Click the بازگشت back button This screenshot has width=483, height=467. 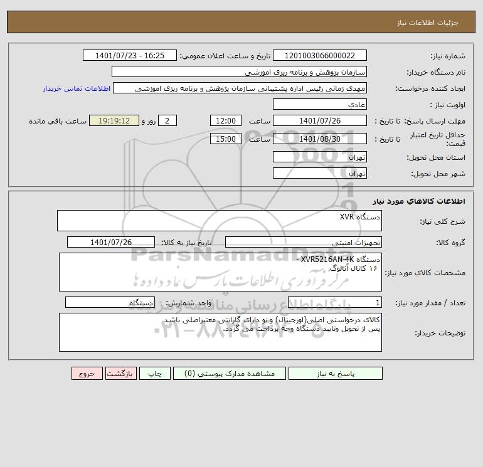tap(120, 373)
